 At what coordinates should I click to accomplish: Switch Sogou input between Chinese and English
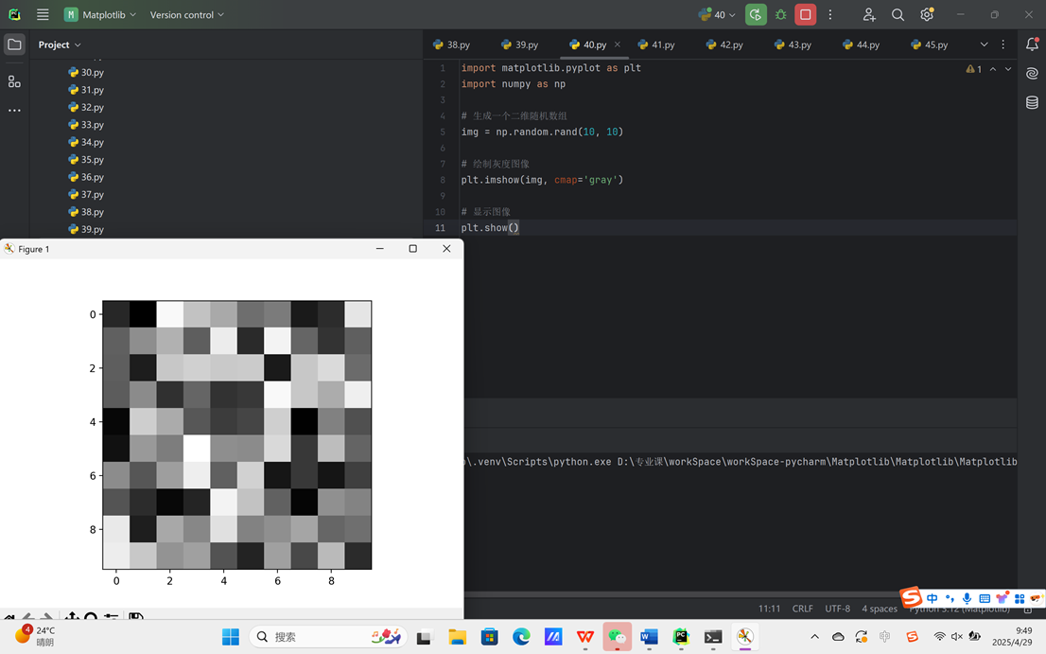click(x=932, y=598)
